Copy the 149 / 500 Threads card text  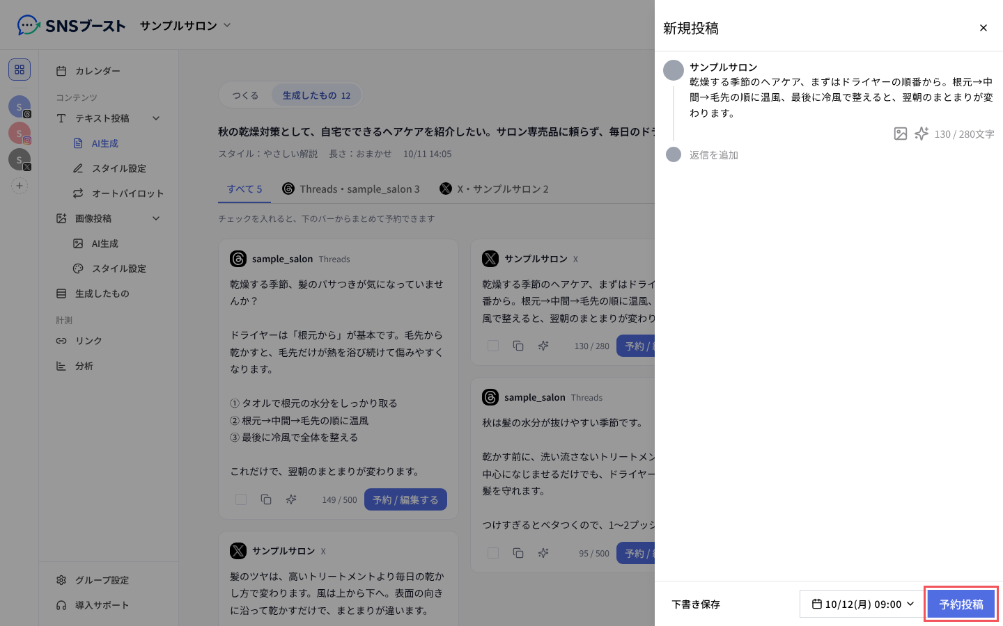(266, 499)
